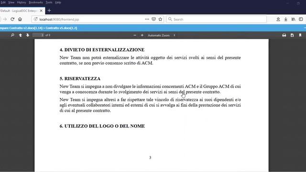The width and height of the screenshot is (306, 172).
Task: Go forward one page
Action: [x=5, y=19]
